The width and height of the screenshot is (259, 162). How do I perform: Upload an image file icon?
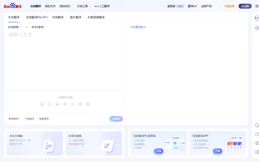tap(42, 104)
